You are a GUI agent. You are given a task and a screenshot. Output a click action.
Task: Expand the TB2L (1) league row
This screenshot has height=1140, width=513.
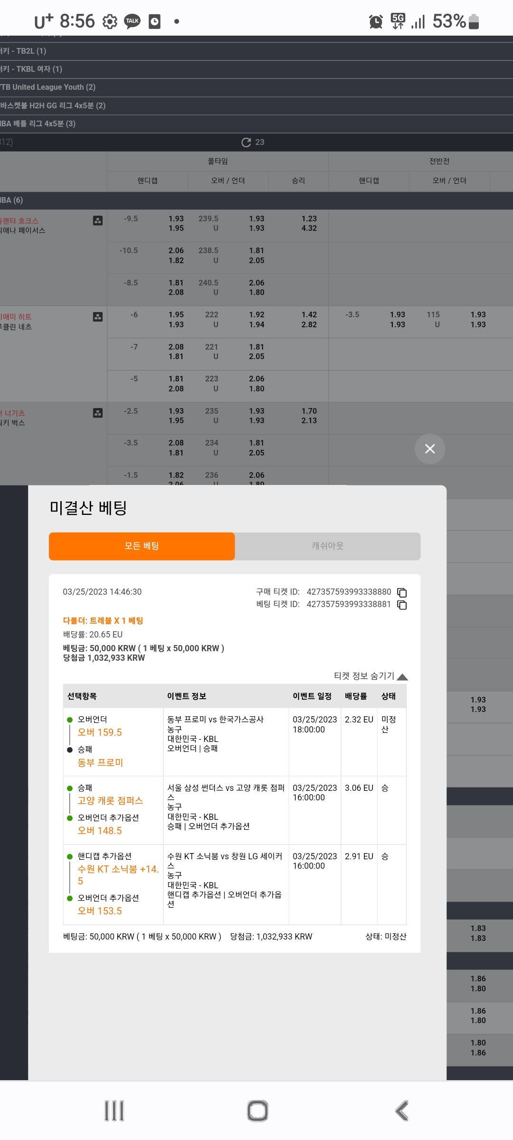click(256, 51)
